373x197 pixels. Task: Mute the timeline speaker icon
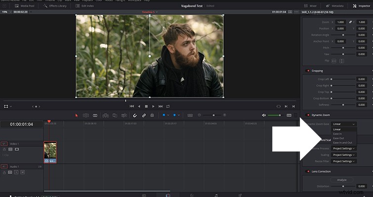(264, 115)
